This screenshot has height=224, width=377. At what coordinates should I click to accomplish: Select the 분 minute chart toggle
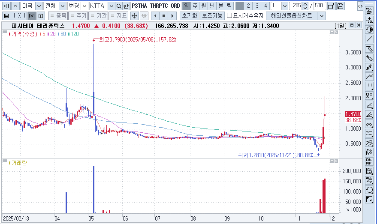point(220,6)
